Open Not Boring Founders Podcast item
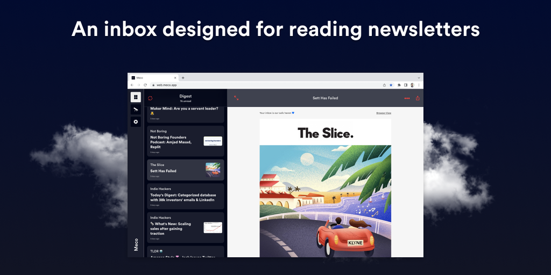The height and width of the screenshot is (275, 551). point(186,141)
